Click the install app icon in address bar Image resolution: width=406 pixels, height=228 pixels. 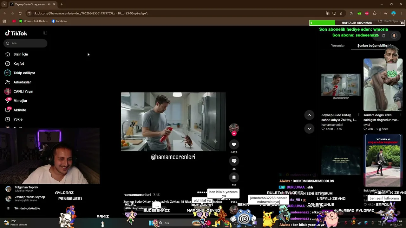pyautogui.click(x=334, y=13)
